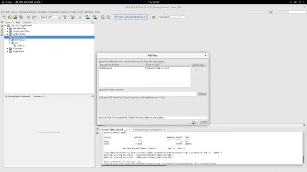Open the Debug menu
Viewport: 307px width, 172px height.
[65, 12]
